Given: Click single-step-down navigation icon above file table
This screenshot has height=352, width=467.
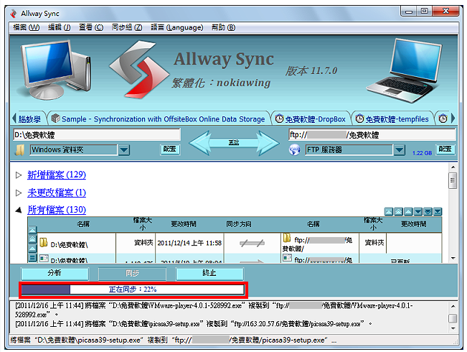Looking at the screenshot, I should click(x=418, y=212).
